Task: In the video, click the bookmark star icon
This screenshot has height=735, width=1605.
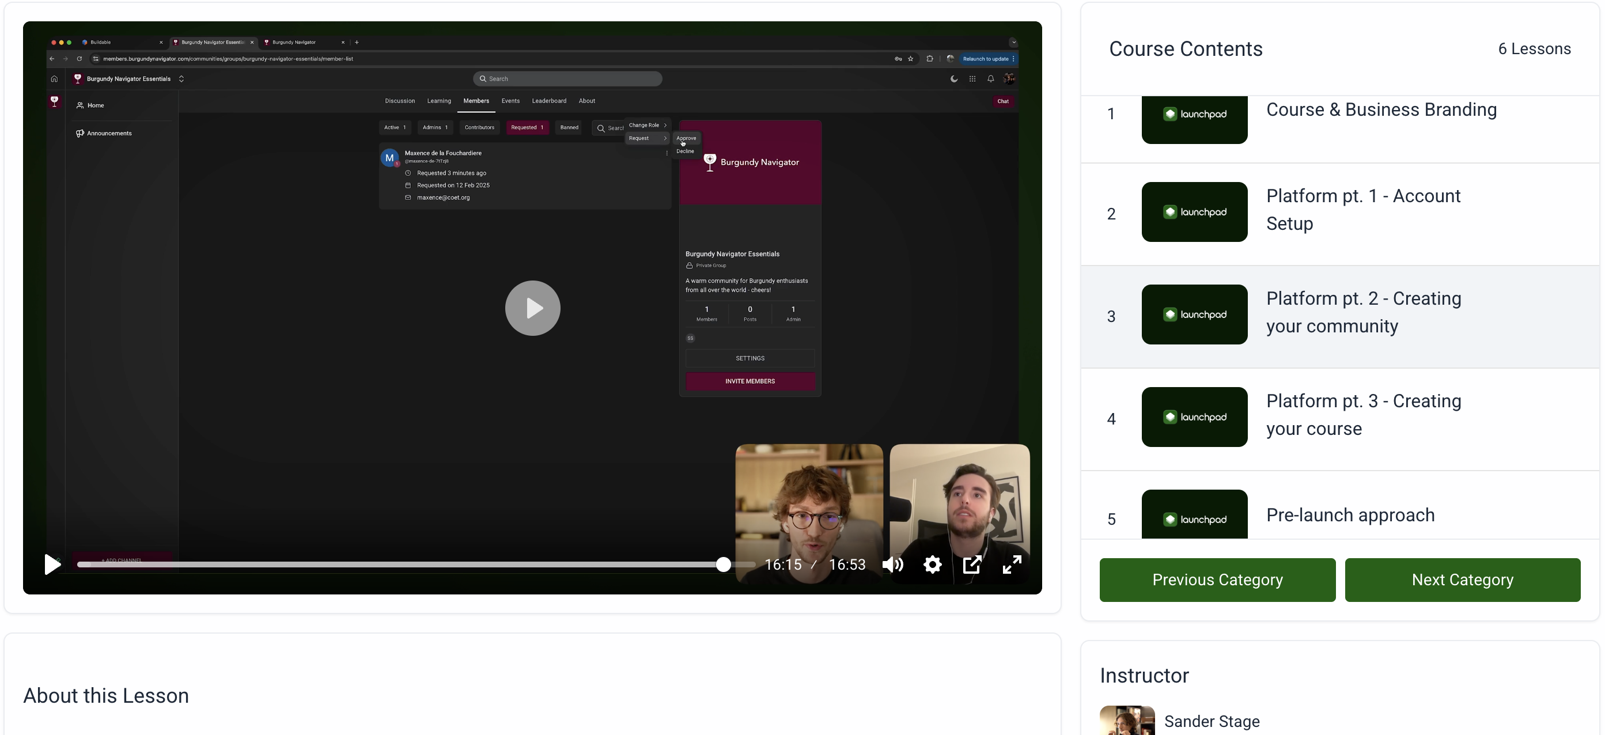Action: point(911,59)
